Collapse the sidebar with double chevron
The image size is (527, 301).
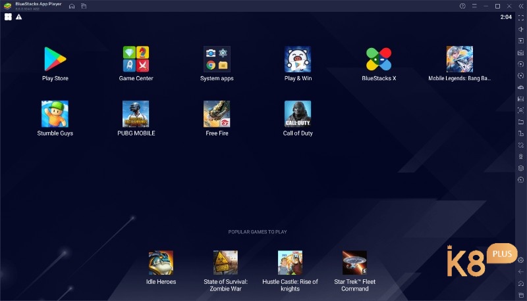point(521,6)
